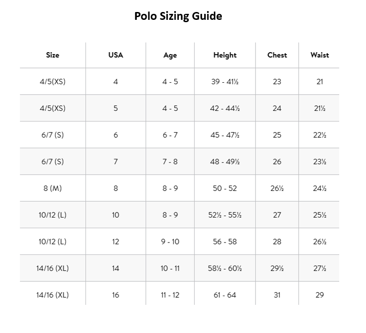Click the 61 - 64 height cell
The height and width of the screenshot is (333, 366).
click(225, 295)
